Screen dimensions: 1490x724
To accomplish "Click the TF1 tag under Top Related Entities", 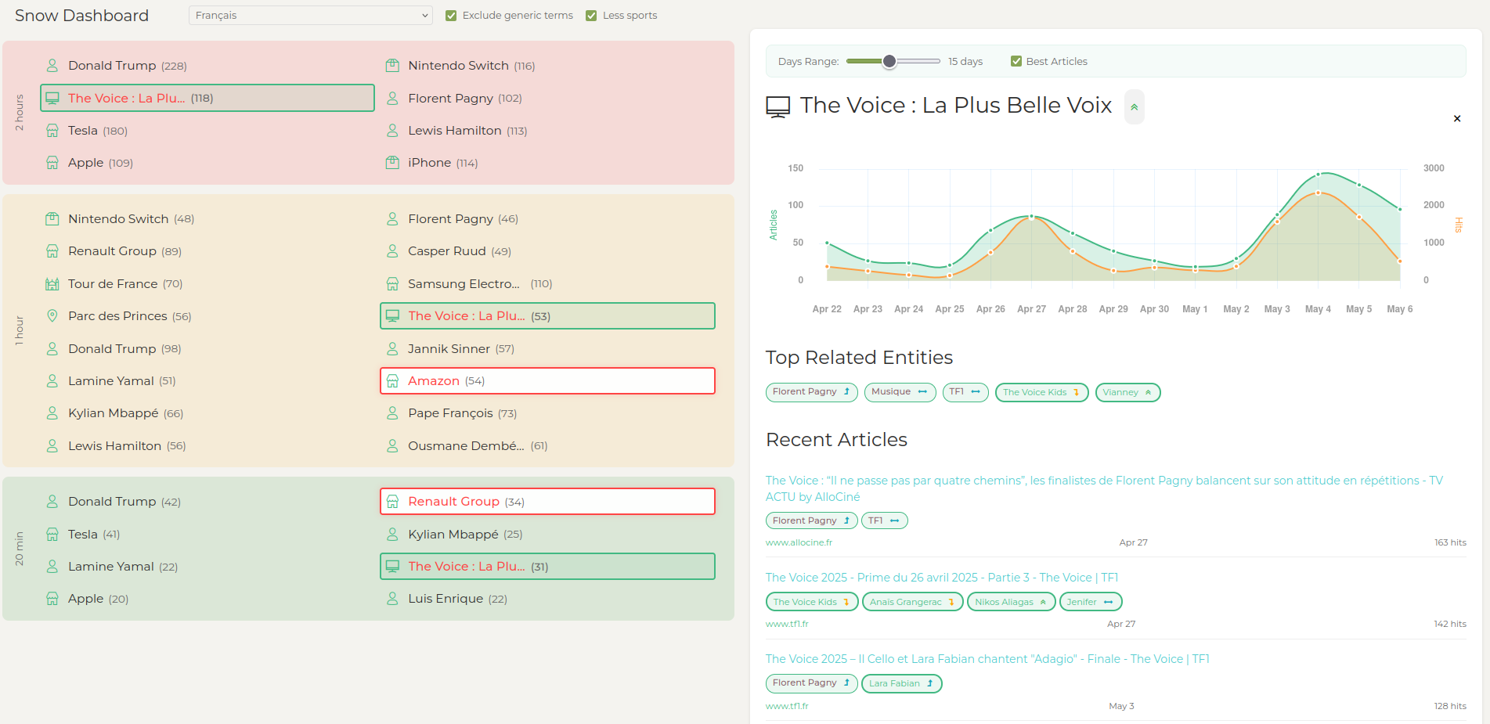I will click(x=965, y=392).
